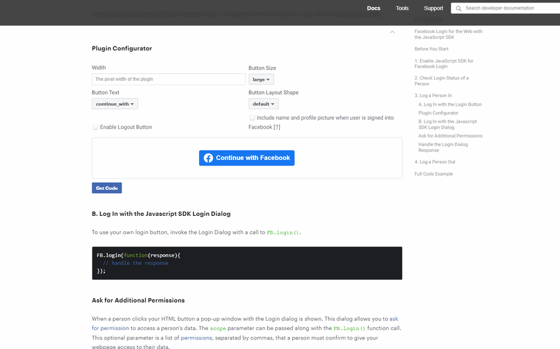This screenshot has height=349, width=560.
Task: Jump to Handle the Login Dialog Response
Action: click(443, 147)
